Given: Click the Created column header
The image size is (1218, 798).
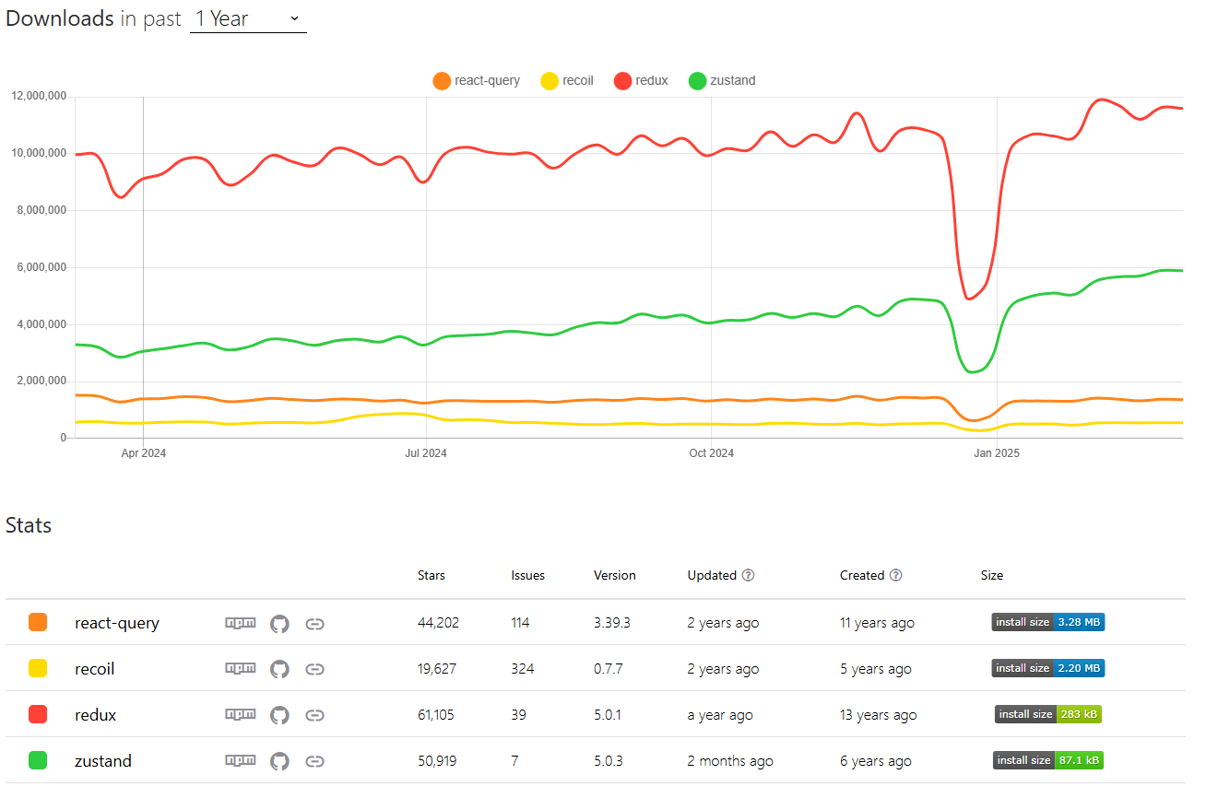Looking at the screenshot, I should click(x=862, y=575).
